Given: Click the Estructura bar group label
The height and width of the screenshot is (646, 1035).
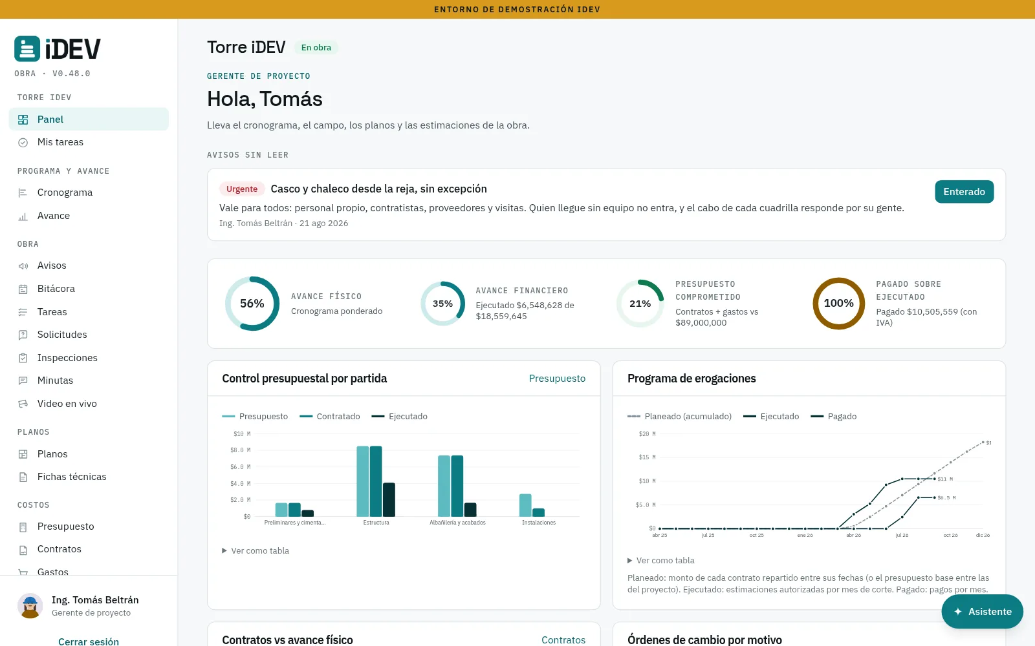Looking at the screenshot, I should point(376,523).
